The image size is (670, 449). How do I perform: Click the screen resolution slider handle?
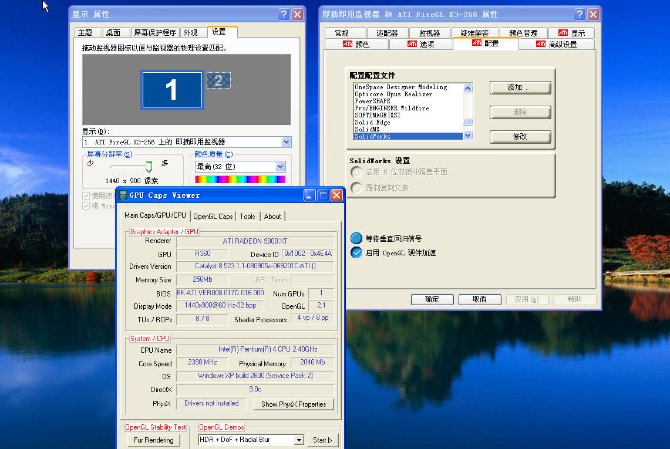click(x=149, y=166)
